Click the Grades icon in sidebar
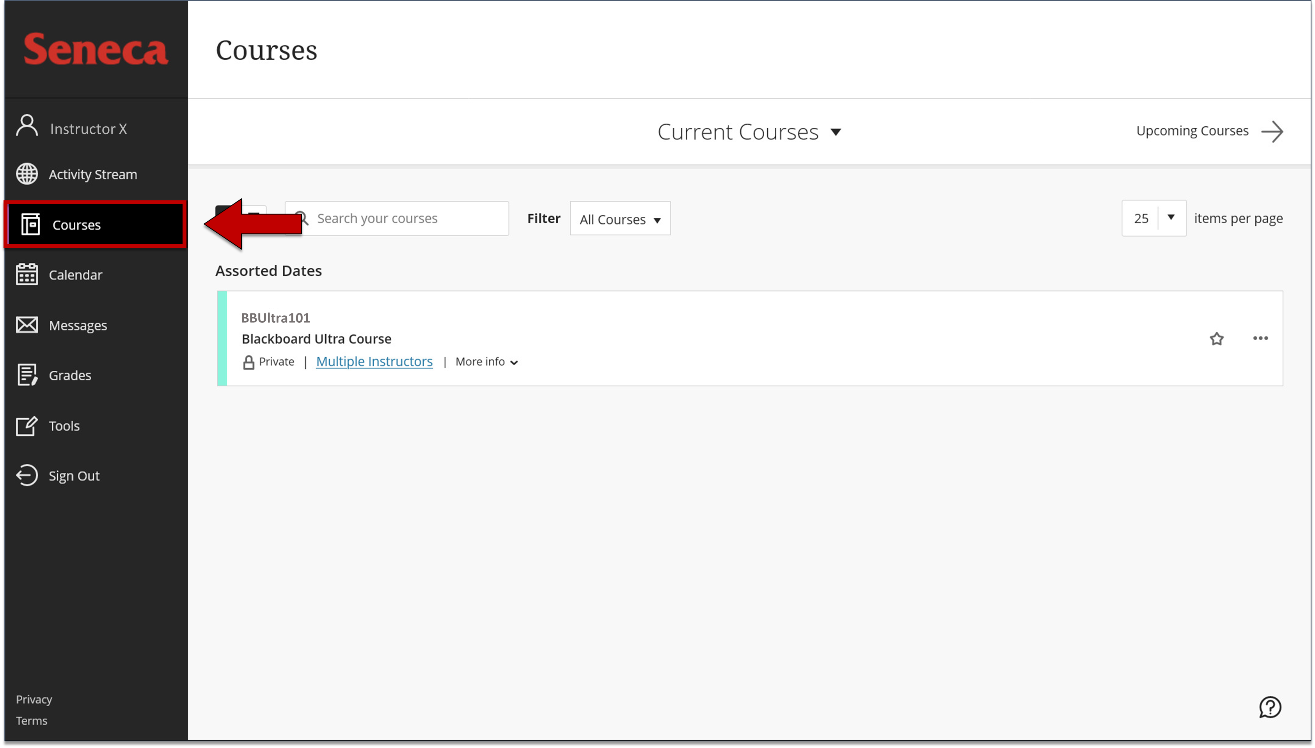Viewport: 1315px width, 748px height. (x=27, y=375)
